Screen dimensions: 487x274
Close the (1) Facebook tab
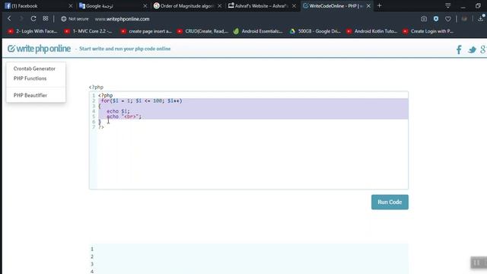(71, 6)
